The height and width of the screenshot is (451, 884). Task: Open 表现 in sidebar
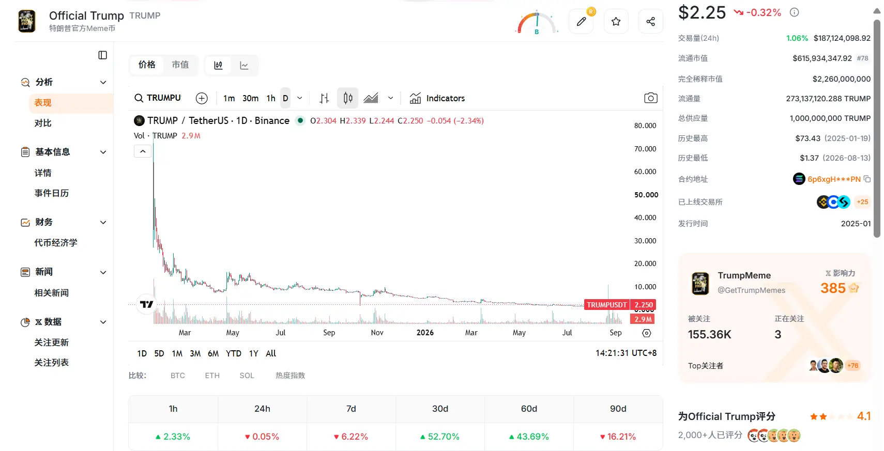pos(71,103)
